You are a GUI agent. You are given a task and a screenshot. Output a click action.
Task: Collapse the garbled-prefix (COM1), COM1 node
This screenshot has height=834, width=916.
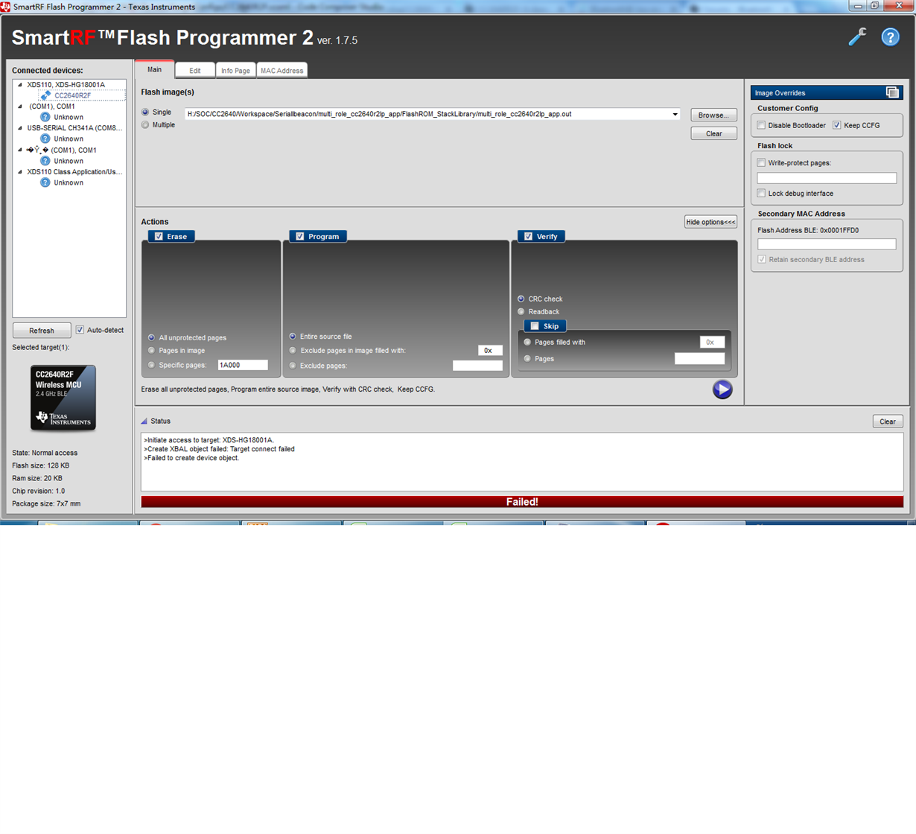pos(20,150)
